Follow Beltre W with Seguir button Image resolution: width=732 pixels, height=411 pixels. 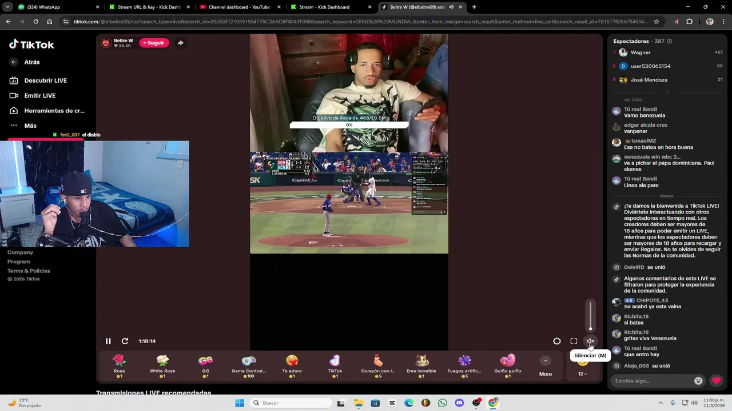(153, 43)
